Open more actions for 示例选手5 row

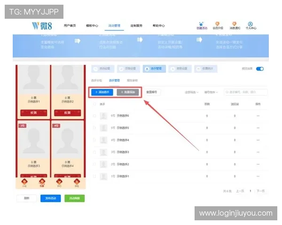(258, 128)
